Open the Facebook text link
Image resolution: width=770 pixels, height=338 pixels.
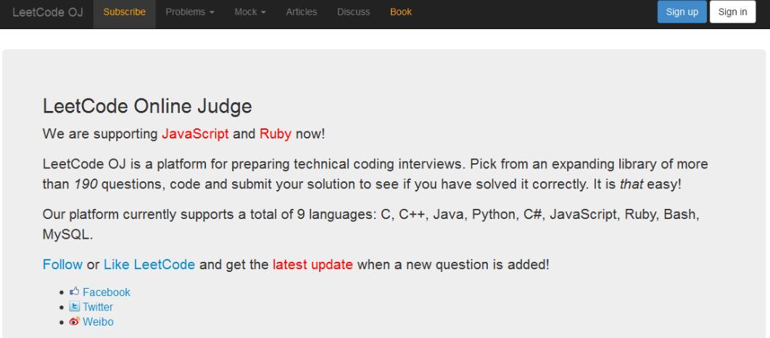click(x=107, y=292)
